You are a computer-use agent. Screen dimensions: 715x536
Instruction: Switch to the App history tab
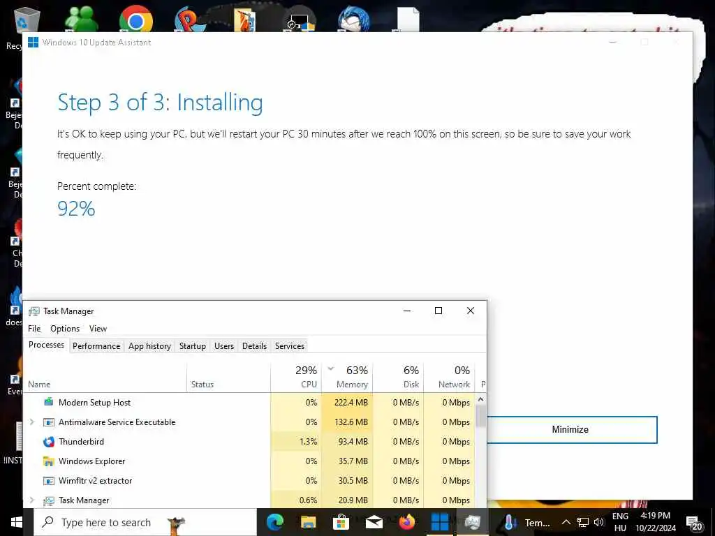(149, 346)
